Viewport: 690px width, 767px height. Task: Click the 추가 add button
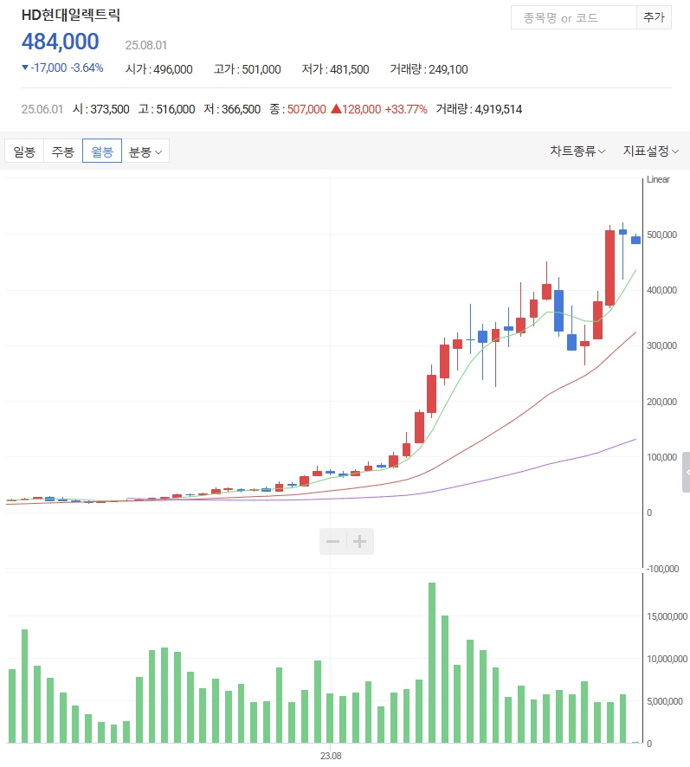point(654,17)
